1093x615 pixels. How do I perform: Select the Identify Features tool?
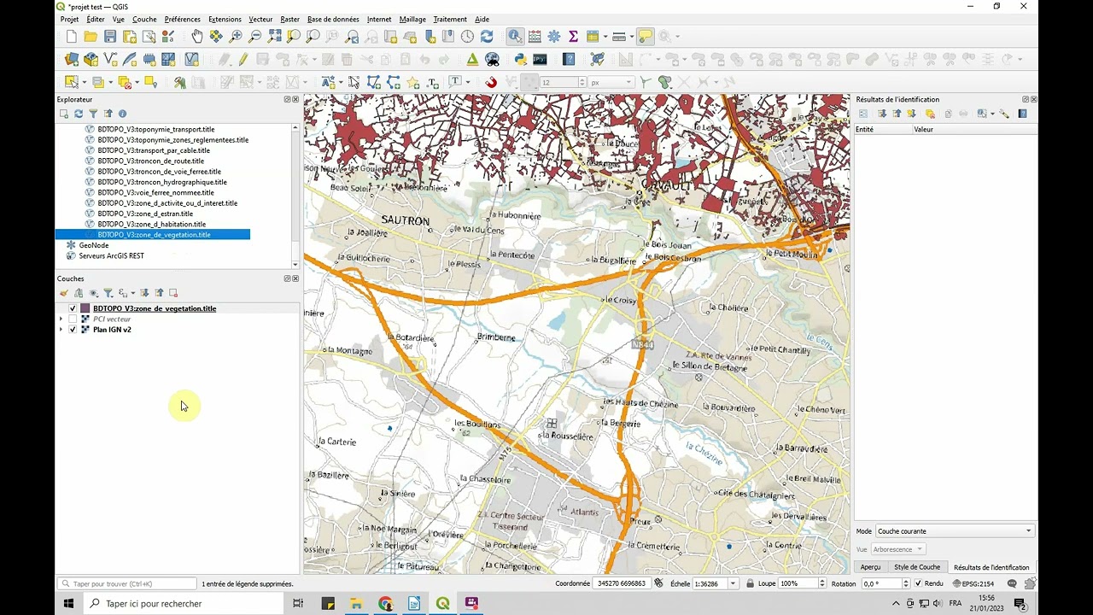pos(515,37)
